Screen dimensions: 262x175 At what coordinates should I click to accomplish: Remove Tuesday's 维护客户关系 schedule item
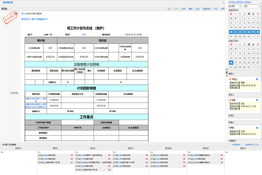(109, 170)
